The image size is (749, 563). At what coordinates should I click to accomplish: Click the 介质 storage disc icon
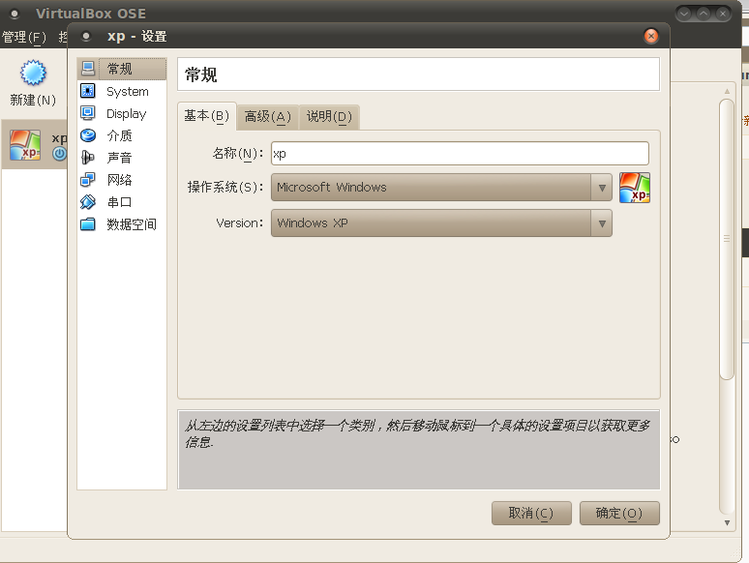(x=88, y=135)
